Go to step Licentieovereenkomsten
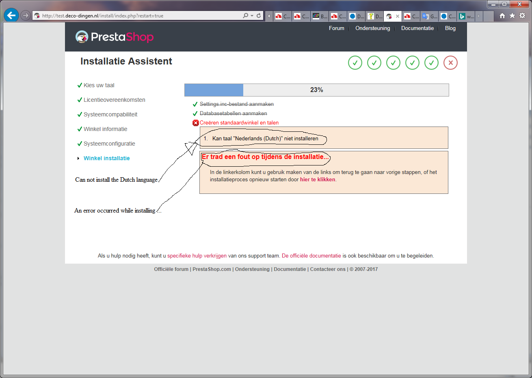The height and width of the screenshot is (378, 532). [x=114, y=100]
